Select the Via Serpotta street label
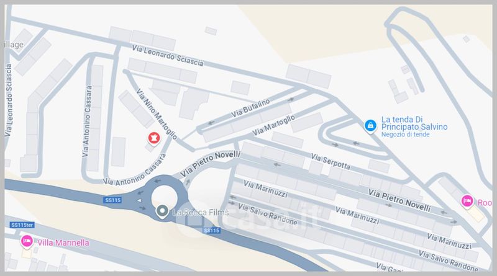The image size is (497, 276). click(x=331, y=161)
